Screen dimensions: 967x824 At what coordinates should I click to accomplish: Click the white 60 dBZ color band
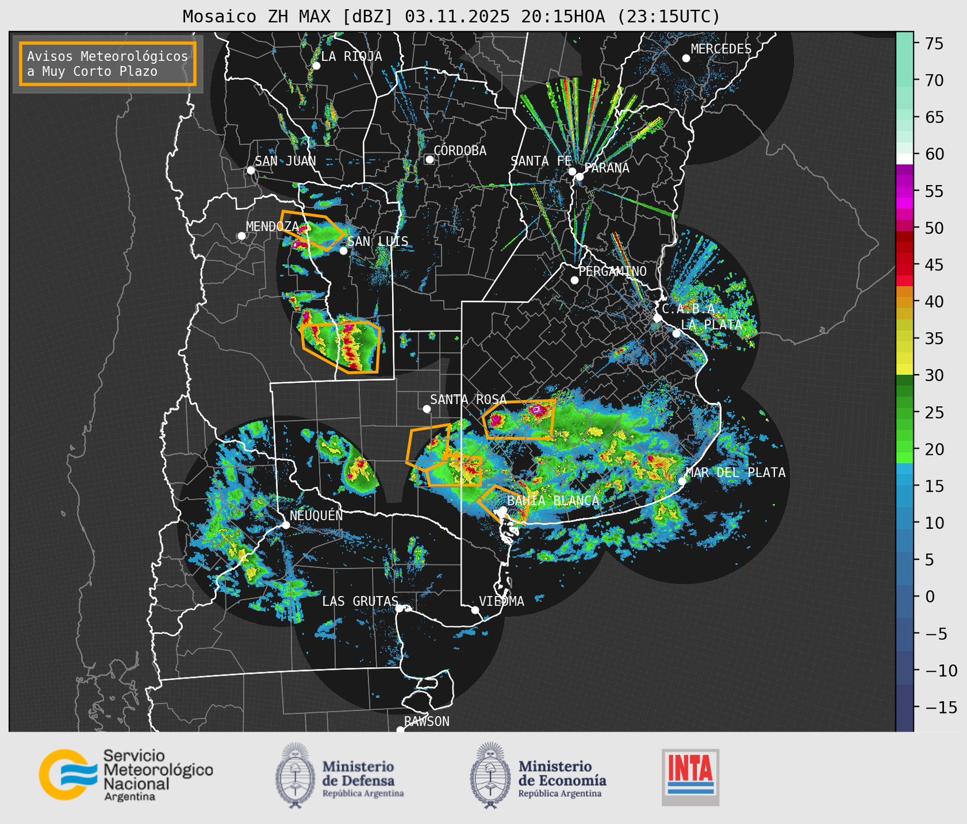[905, 158]
